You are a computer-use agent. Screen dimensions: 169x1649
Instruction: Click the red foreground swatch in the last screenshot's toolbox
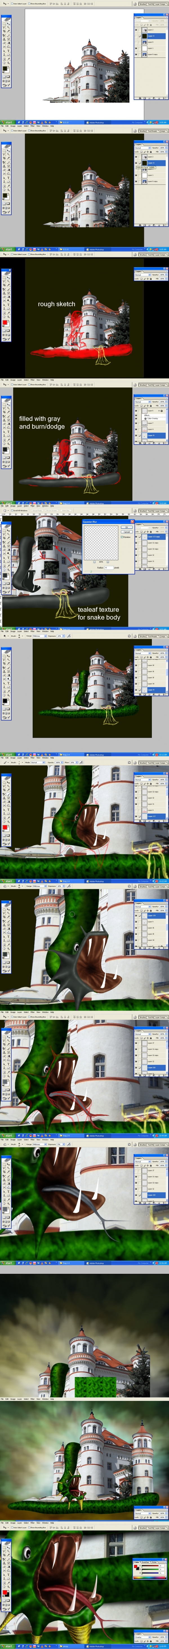(5, 1593)
